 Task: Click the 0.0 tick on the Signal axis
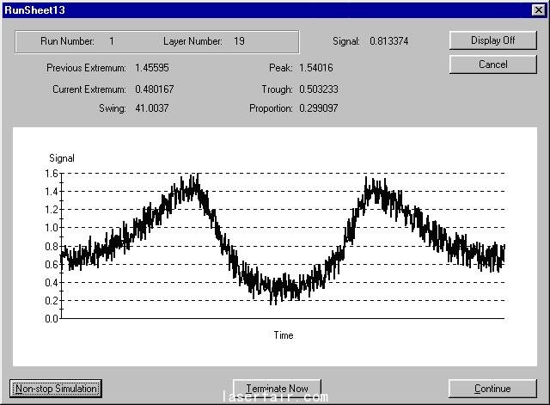point(51,319)
